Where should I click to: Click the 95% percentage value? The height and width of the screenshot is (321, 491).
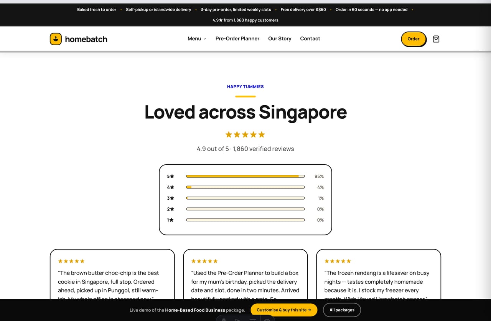click(x=319, y=176)
